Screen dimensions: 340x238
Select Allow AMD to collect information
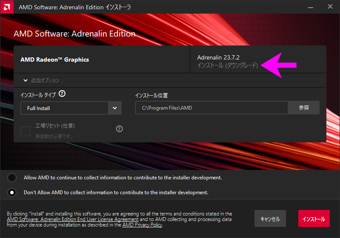[x=12, y=178]
